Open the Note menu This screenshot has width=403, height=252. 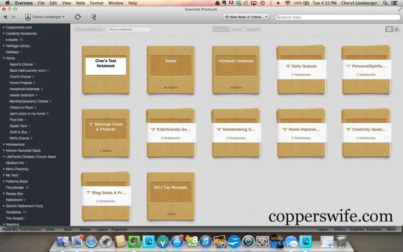80,3
